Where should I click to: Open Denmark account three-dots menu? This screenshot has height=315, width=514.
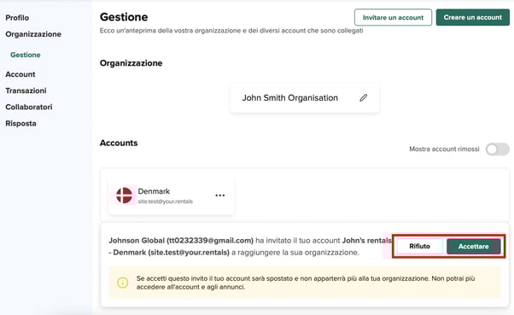coord(220,195)
